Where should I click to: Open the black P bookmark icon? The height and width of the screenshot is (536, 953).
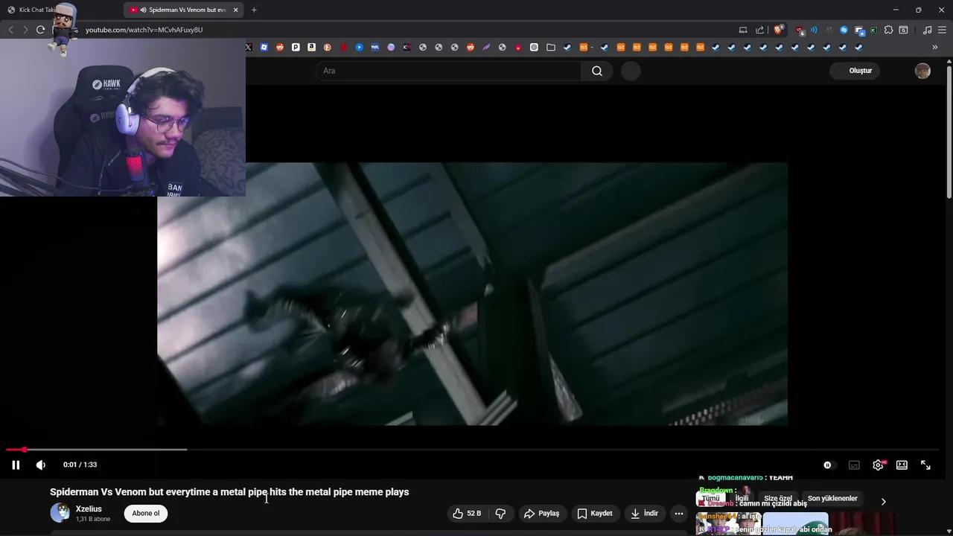click(296, 48)
